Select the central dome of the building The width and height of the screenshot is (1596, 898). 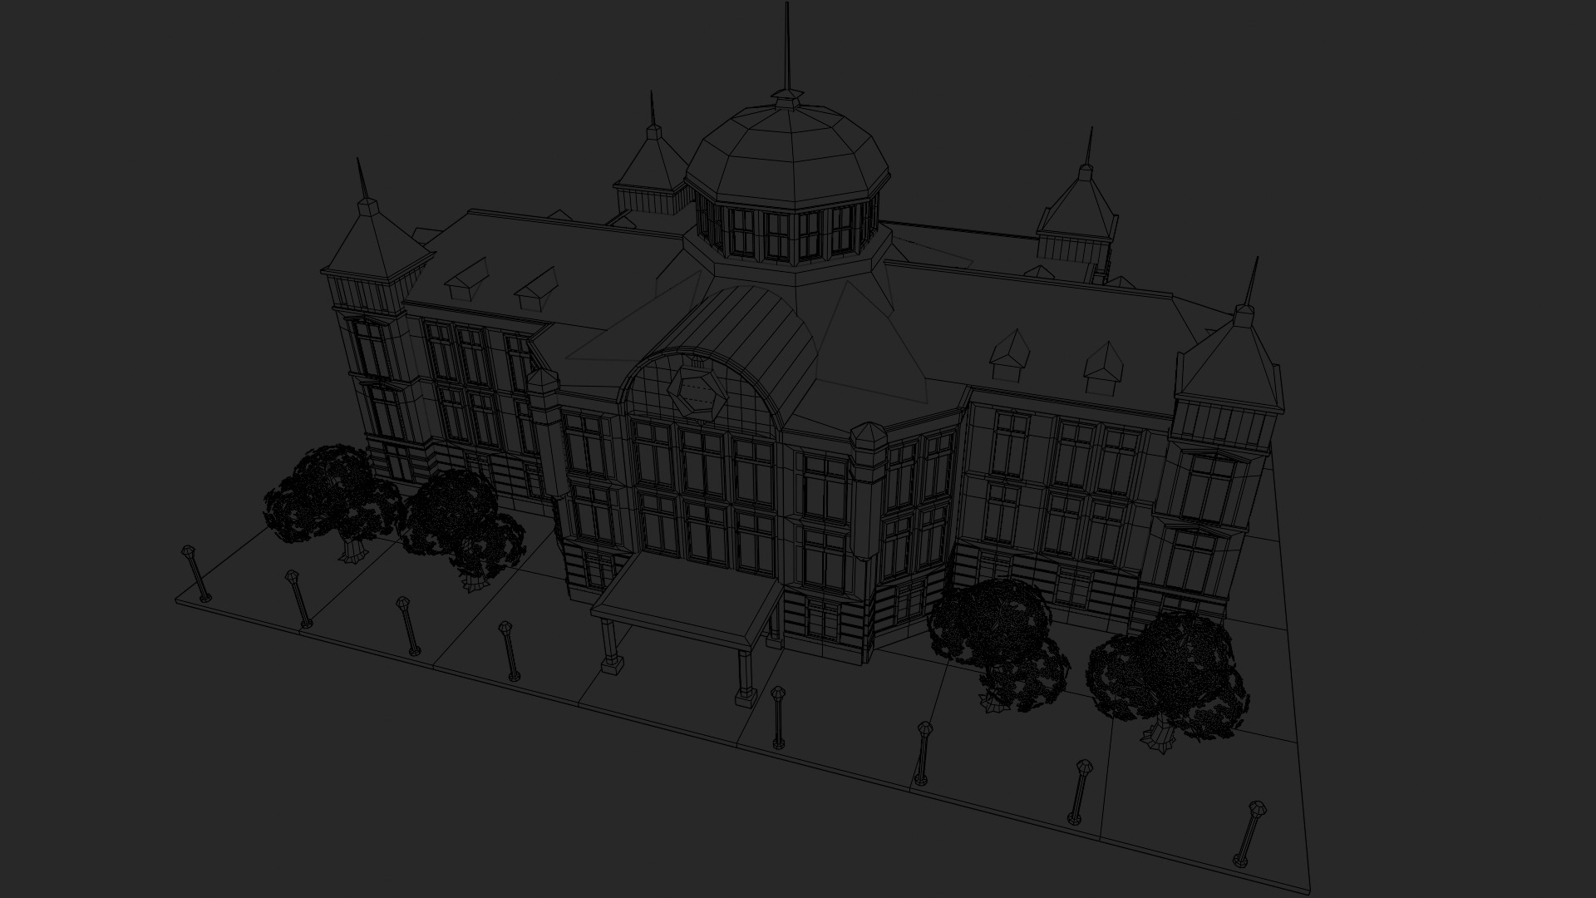787,158
